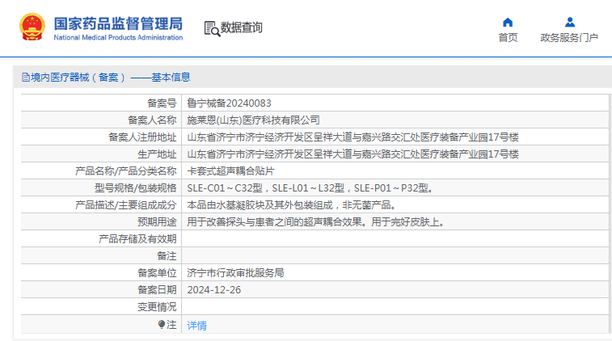Viewport: 612px width, 341px height.
Task: Select company name 施莱恩(山东)医疗科技有限公司
Action: (x=253, y=120)
